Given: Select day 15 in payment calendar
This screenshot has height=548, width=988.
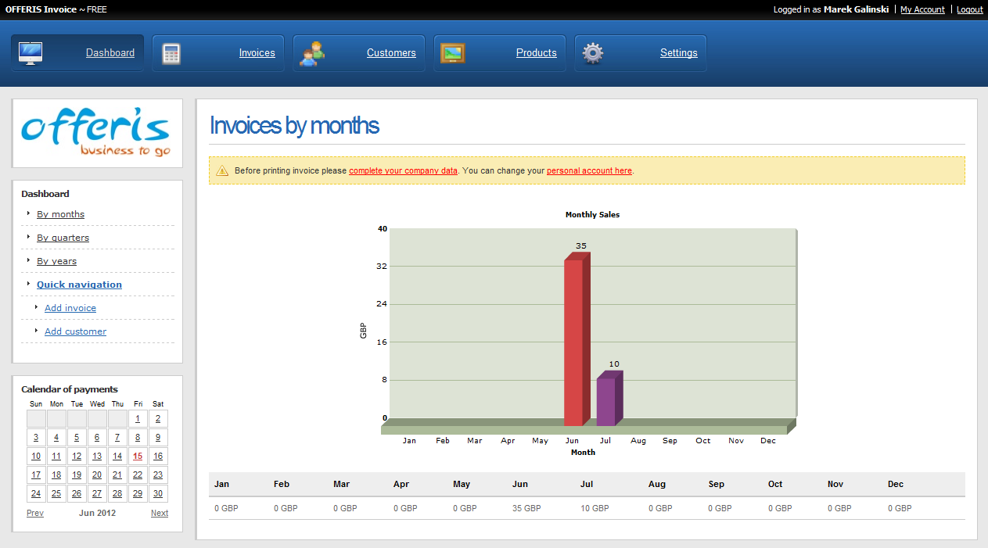Looking at the screenshot, I should (x=138, y=457).
